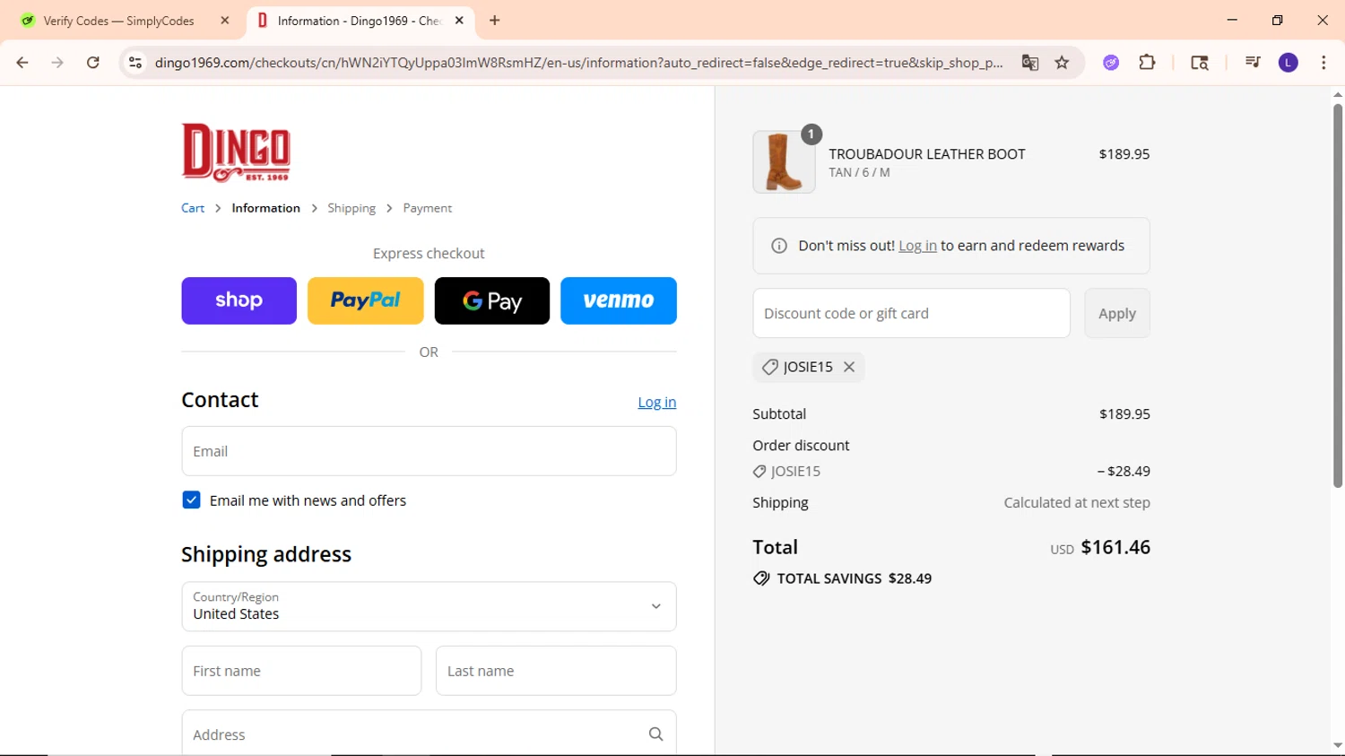1345x756 pixels.
Task: Close the Verify Codes SimplyCodes tab
Action: coord(225,21)
